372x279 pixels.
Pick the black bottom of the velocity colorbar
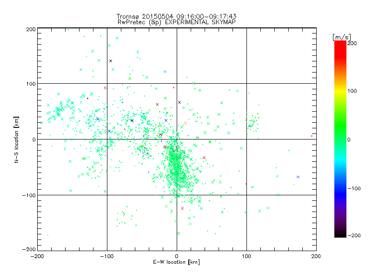(340, 235)
